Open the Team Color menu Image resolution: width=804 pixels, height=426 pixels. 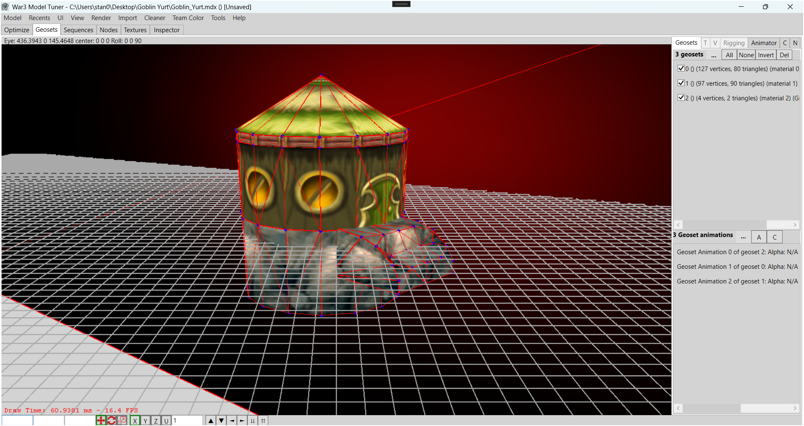click(x=188, y=18)
